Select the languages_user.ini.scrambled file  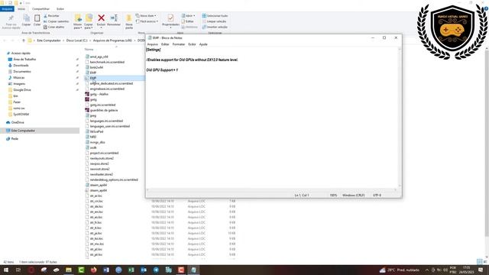tap(110, 126)
